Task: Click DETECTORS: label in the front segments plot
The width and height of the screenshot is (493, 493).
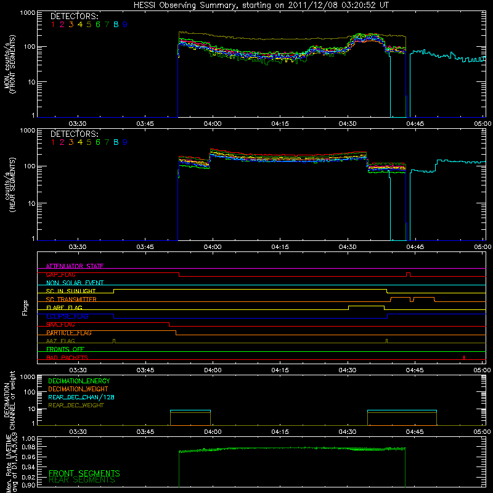Action: (x=74, y=16)
